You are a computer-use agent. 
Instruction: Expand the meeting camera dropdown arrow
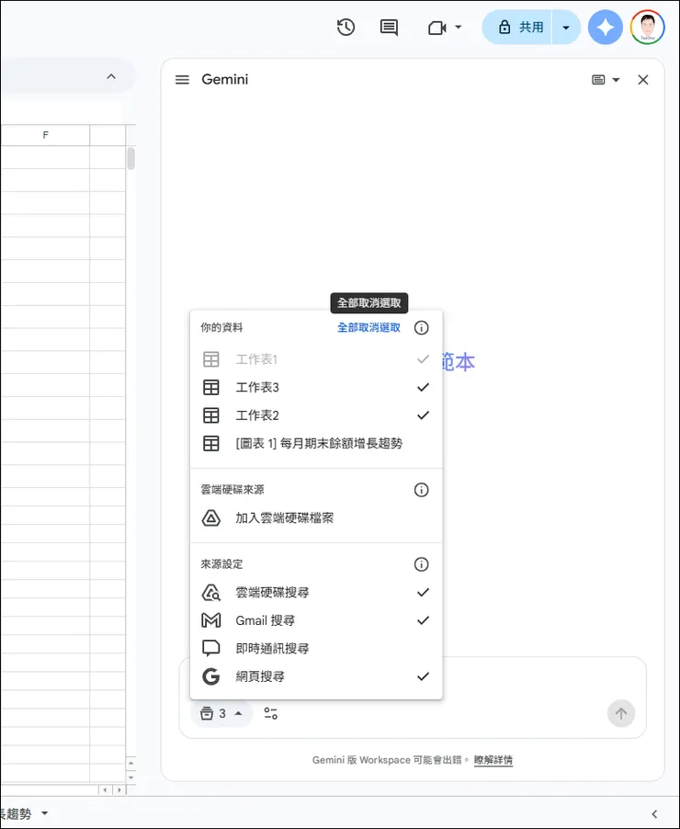pyautogui.click(x=459, y=27)
